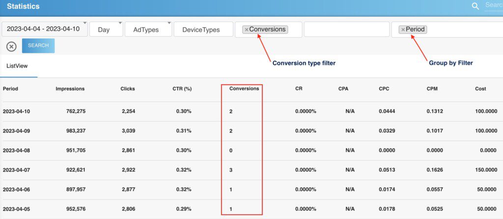Expand the Day grouping dropdown
Image resolution: width=503 pixels, height=219 pixels.
coord(106,29)
